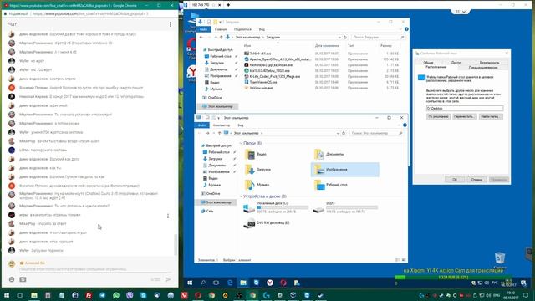Click Up arrow in Загрузки window navigation
The height and width of the screenshot is (301, 535).
(x=221, y=37)
